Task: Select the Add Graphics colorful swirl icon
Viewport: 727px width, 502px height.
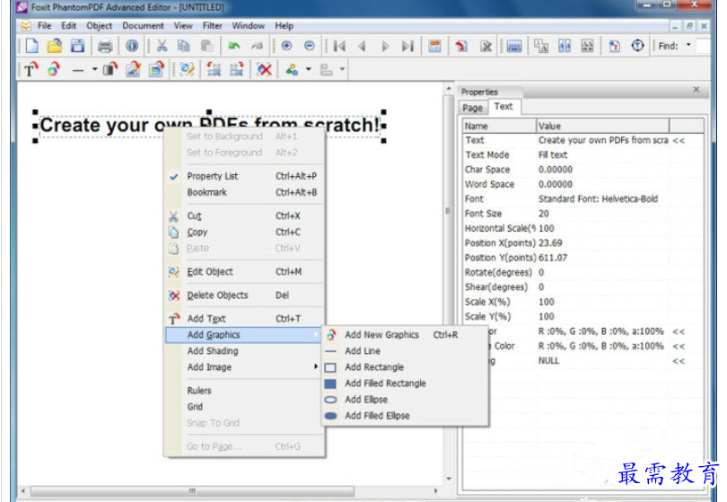Action: (x=54, y=69)
